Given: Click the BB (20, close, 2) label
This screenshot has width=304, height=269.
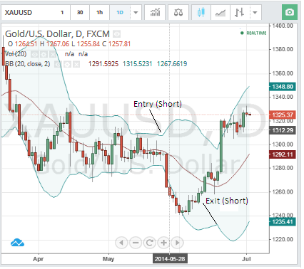Looking at the screenshot, I should click(x=28, y=64).
